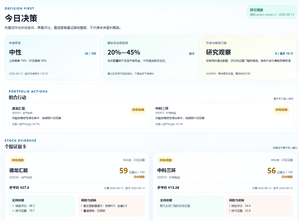
Task: Click the 保守 label in position card
Action: (x=192, y=54)
